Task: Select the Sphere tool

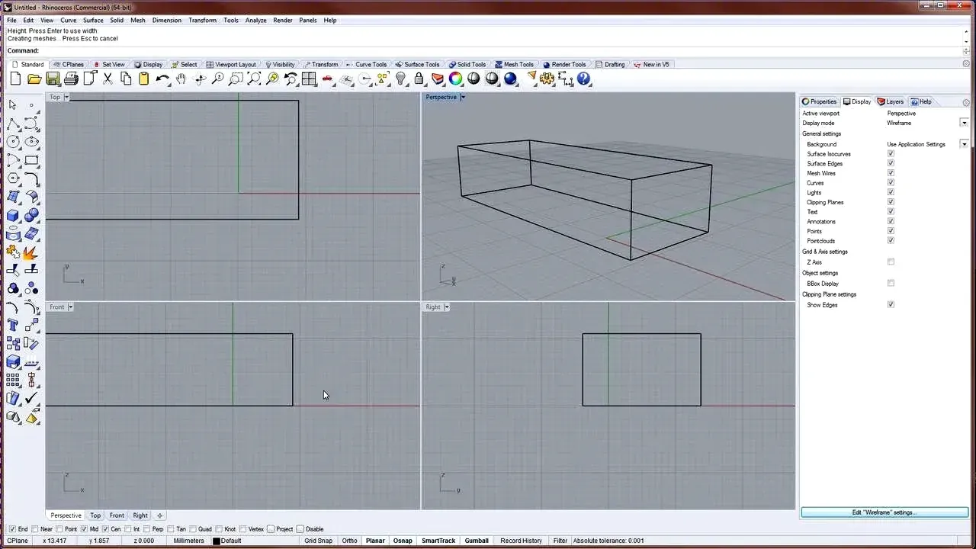Action: (x=32, y=215)
